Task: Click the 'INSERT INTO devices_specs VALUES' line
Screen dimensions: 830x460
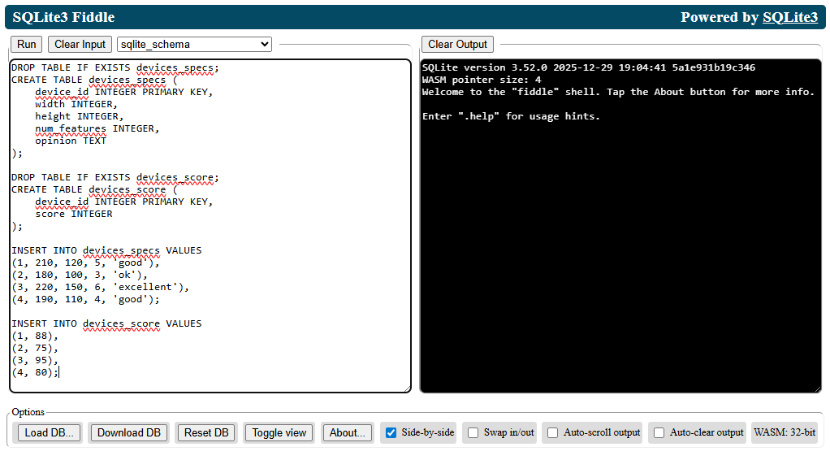Action: click(x=106, y=250)
